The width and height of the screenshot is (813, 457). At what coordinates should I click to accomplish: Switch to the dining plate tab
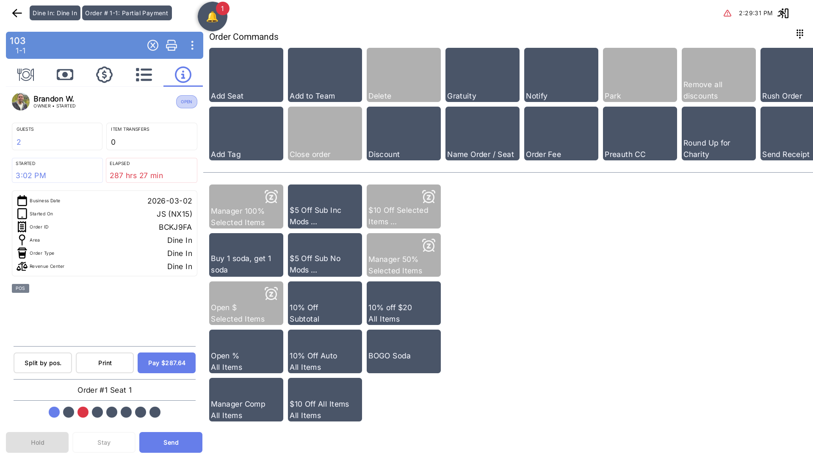(25, 75)
